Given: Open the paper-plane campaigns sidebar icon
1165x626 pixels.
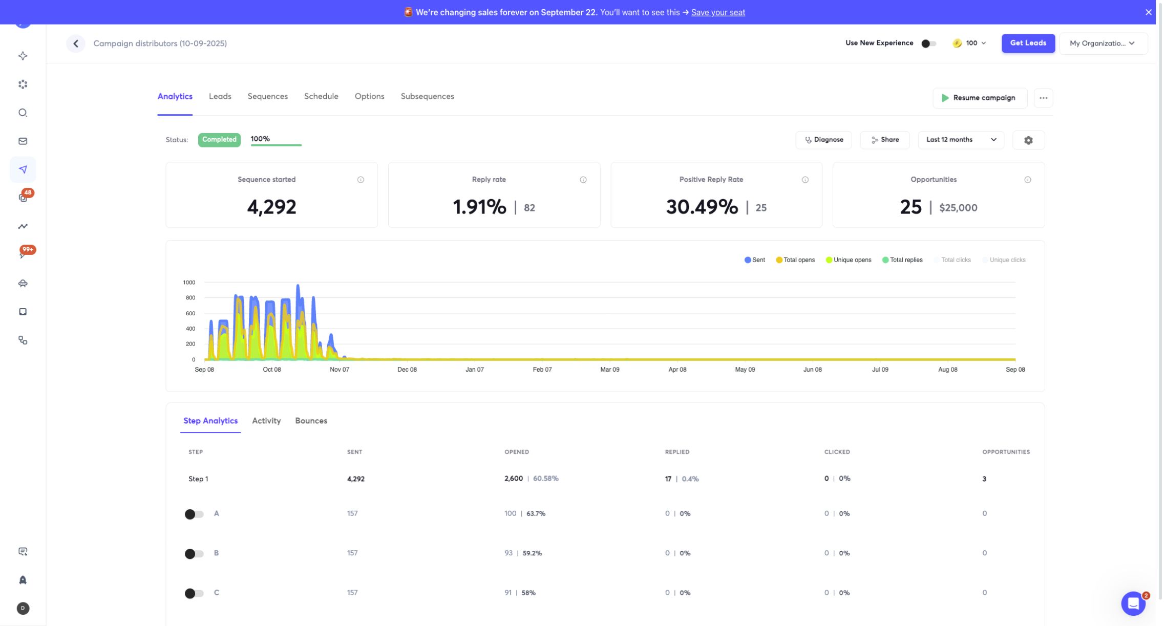Looking at the screenshot, I should 23,169.
